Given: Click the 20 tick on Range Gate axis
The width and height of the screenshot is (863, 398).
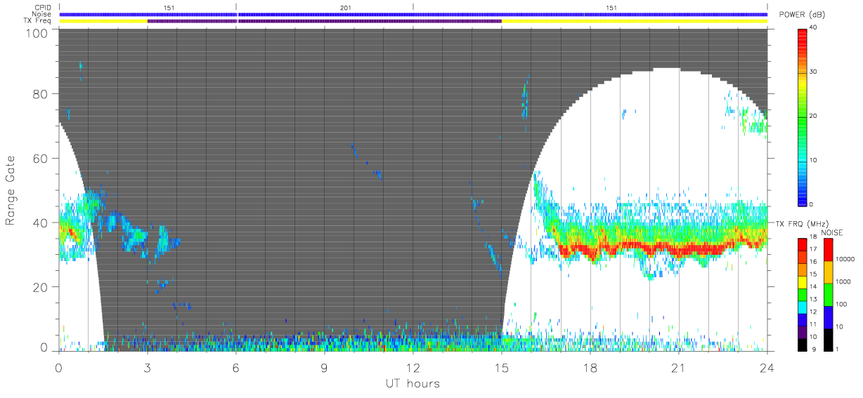Looking at the screenshot, I should [x=40, y=287].
